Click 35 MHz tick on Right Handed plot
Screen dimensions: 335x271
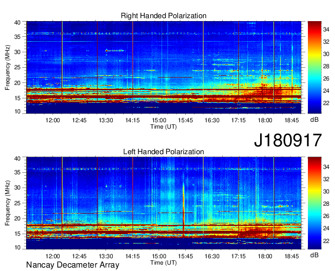point(18,37)
